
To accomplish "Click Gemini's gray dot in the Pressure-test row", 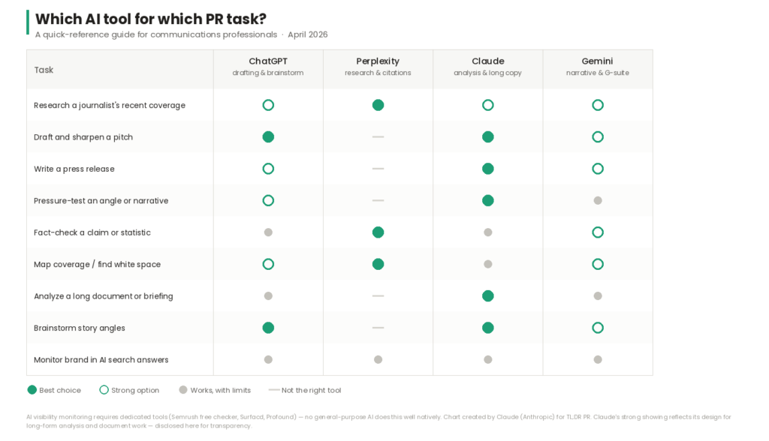I will coord(598,201).
